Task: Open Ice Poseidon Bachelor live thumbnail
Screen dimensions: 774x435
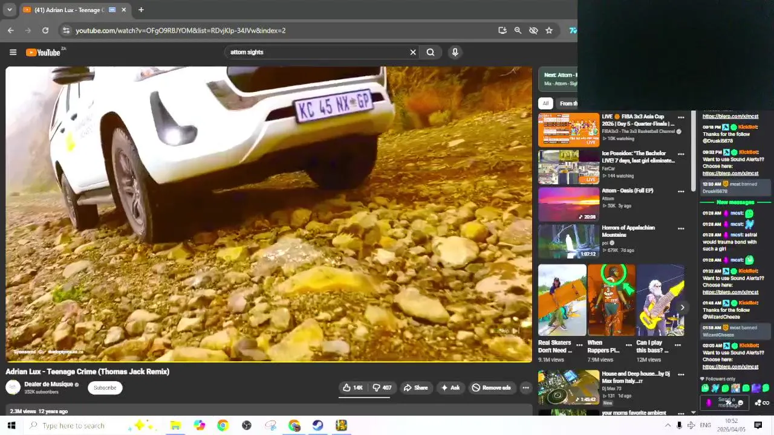Action: pyautogui.click(x=568, y=167)
